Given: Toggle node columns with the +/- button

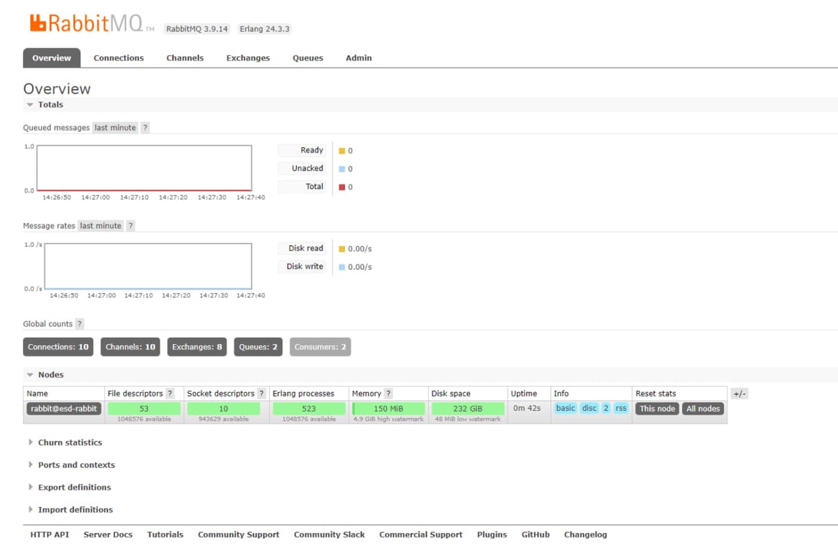Looking at the screenshot, I should pyautogui.click(x=739, y=393).
